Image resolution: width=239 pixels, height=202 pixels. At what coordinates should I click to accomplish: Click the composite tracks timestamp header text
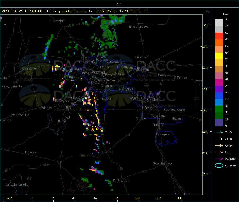[x=75, y=11]
